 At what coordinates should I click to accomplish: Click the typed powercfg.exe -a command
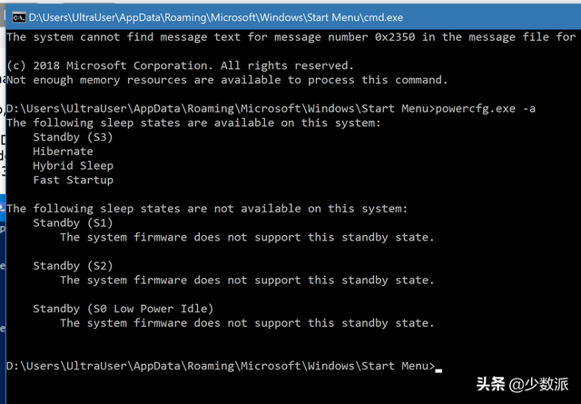[486, 109]
